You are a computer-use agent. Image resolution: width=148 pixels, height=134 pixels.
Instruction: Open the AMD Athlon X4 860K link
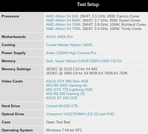pyautogui.click(x=63, y=20)
